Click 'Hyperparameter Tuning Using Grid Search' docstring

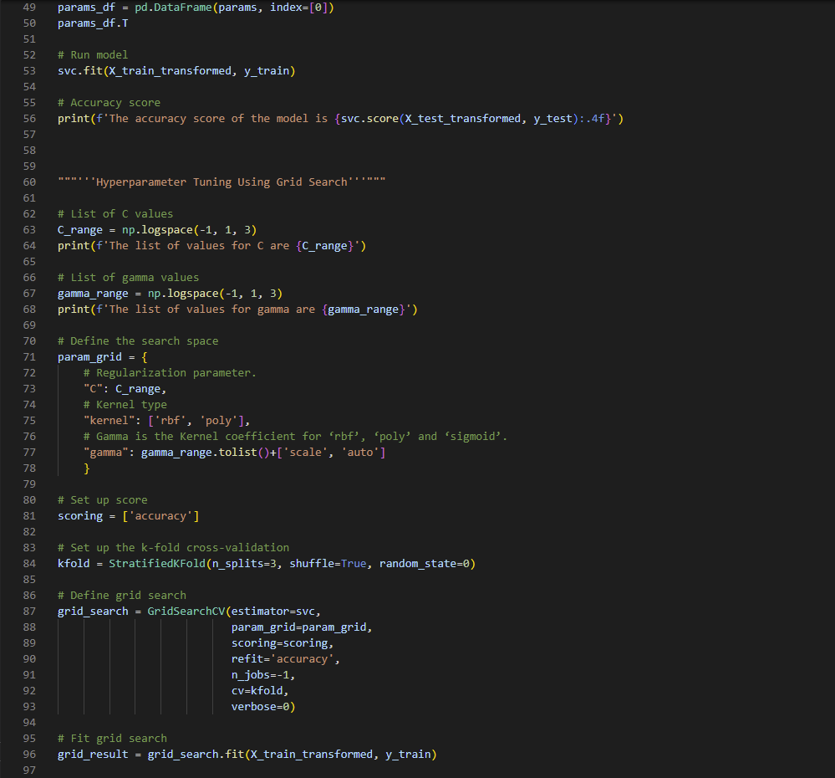[221, 182]
